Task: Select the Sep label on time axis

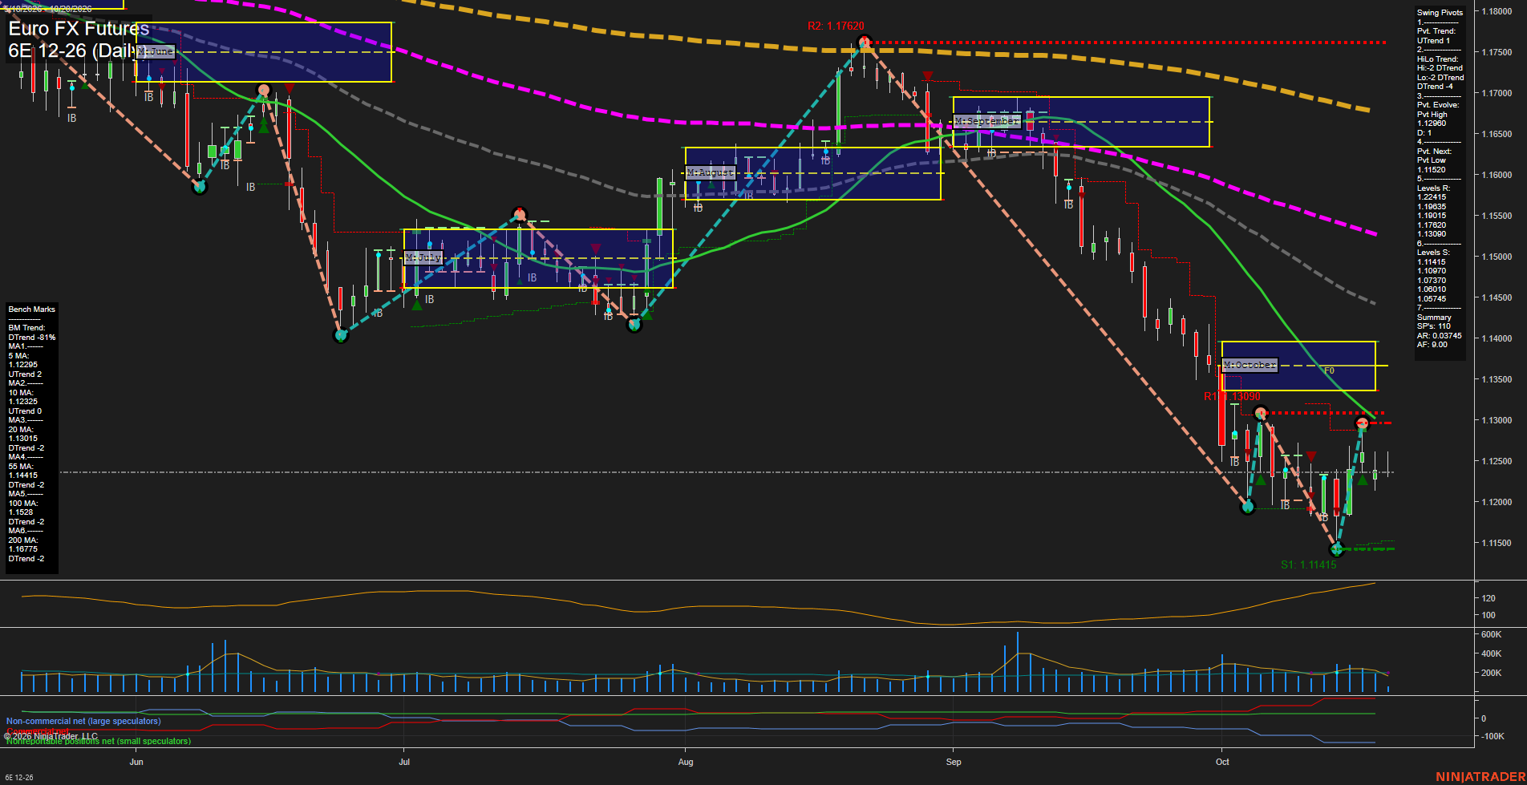Action: pos(954,762)
